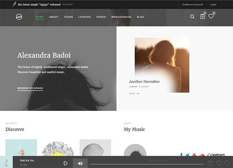Open the Landing menu item
This screenshot has width=233, height=168.
tap(85, 17)
